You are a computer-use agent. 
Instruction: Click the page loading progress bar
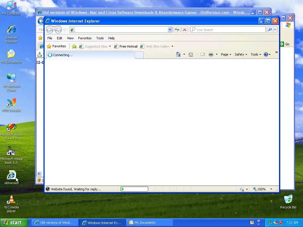pyautogui.click(x=134, y=189)
